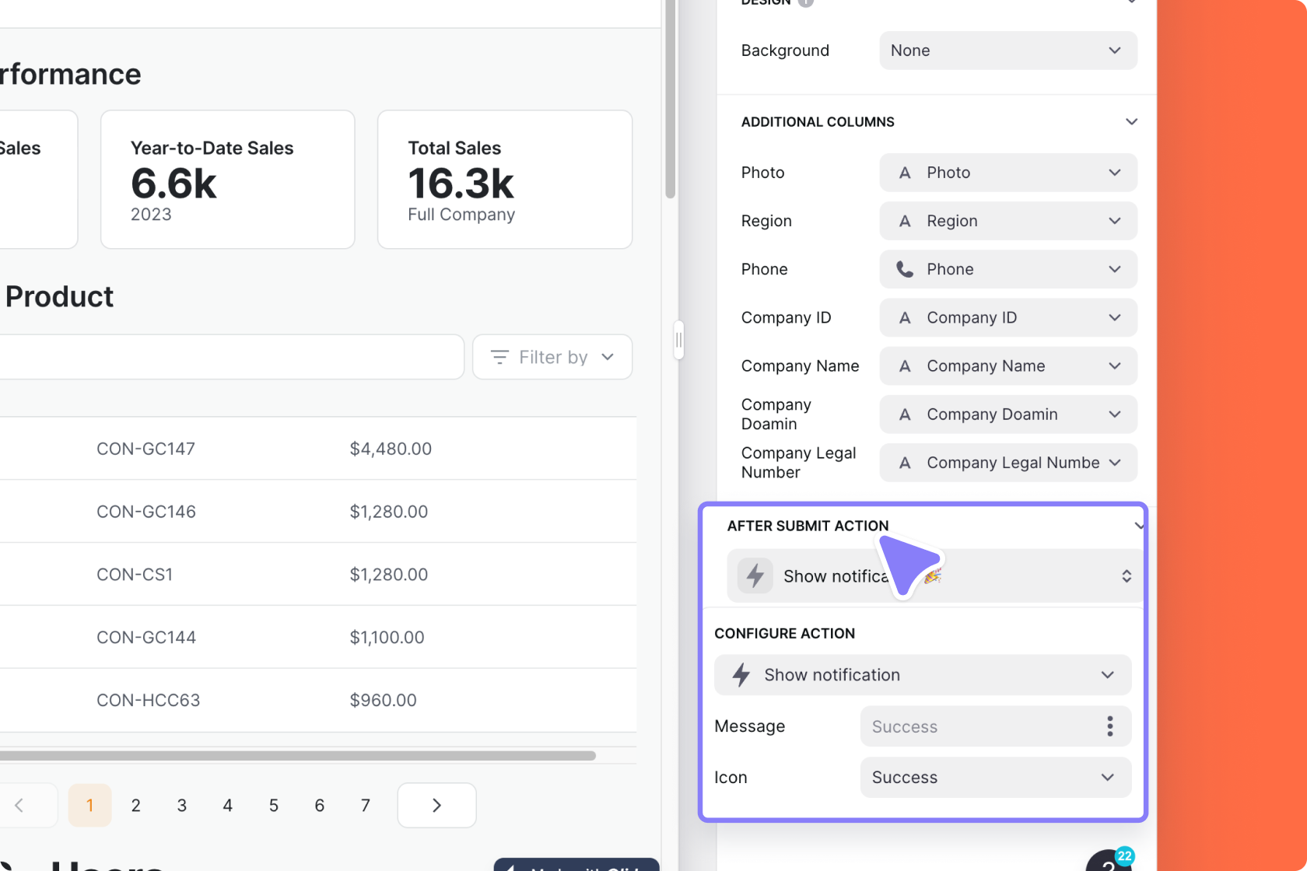
Task: Click the phone icon in Phone column selector
Action: click(904, 269)
